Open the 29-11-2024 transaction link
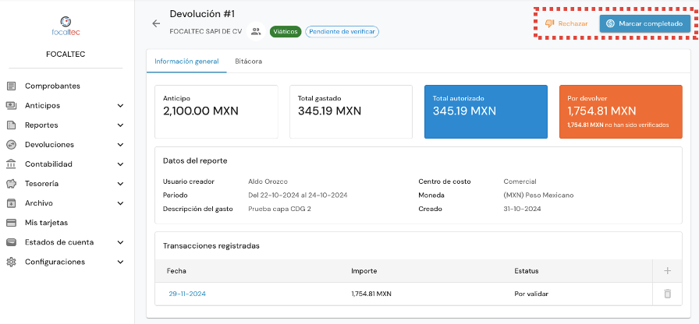 pos(187,294)
